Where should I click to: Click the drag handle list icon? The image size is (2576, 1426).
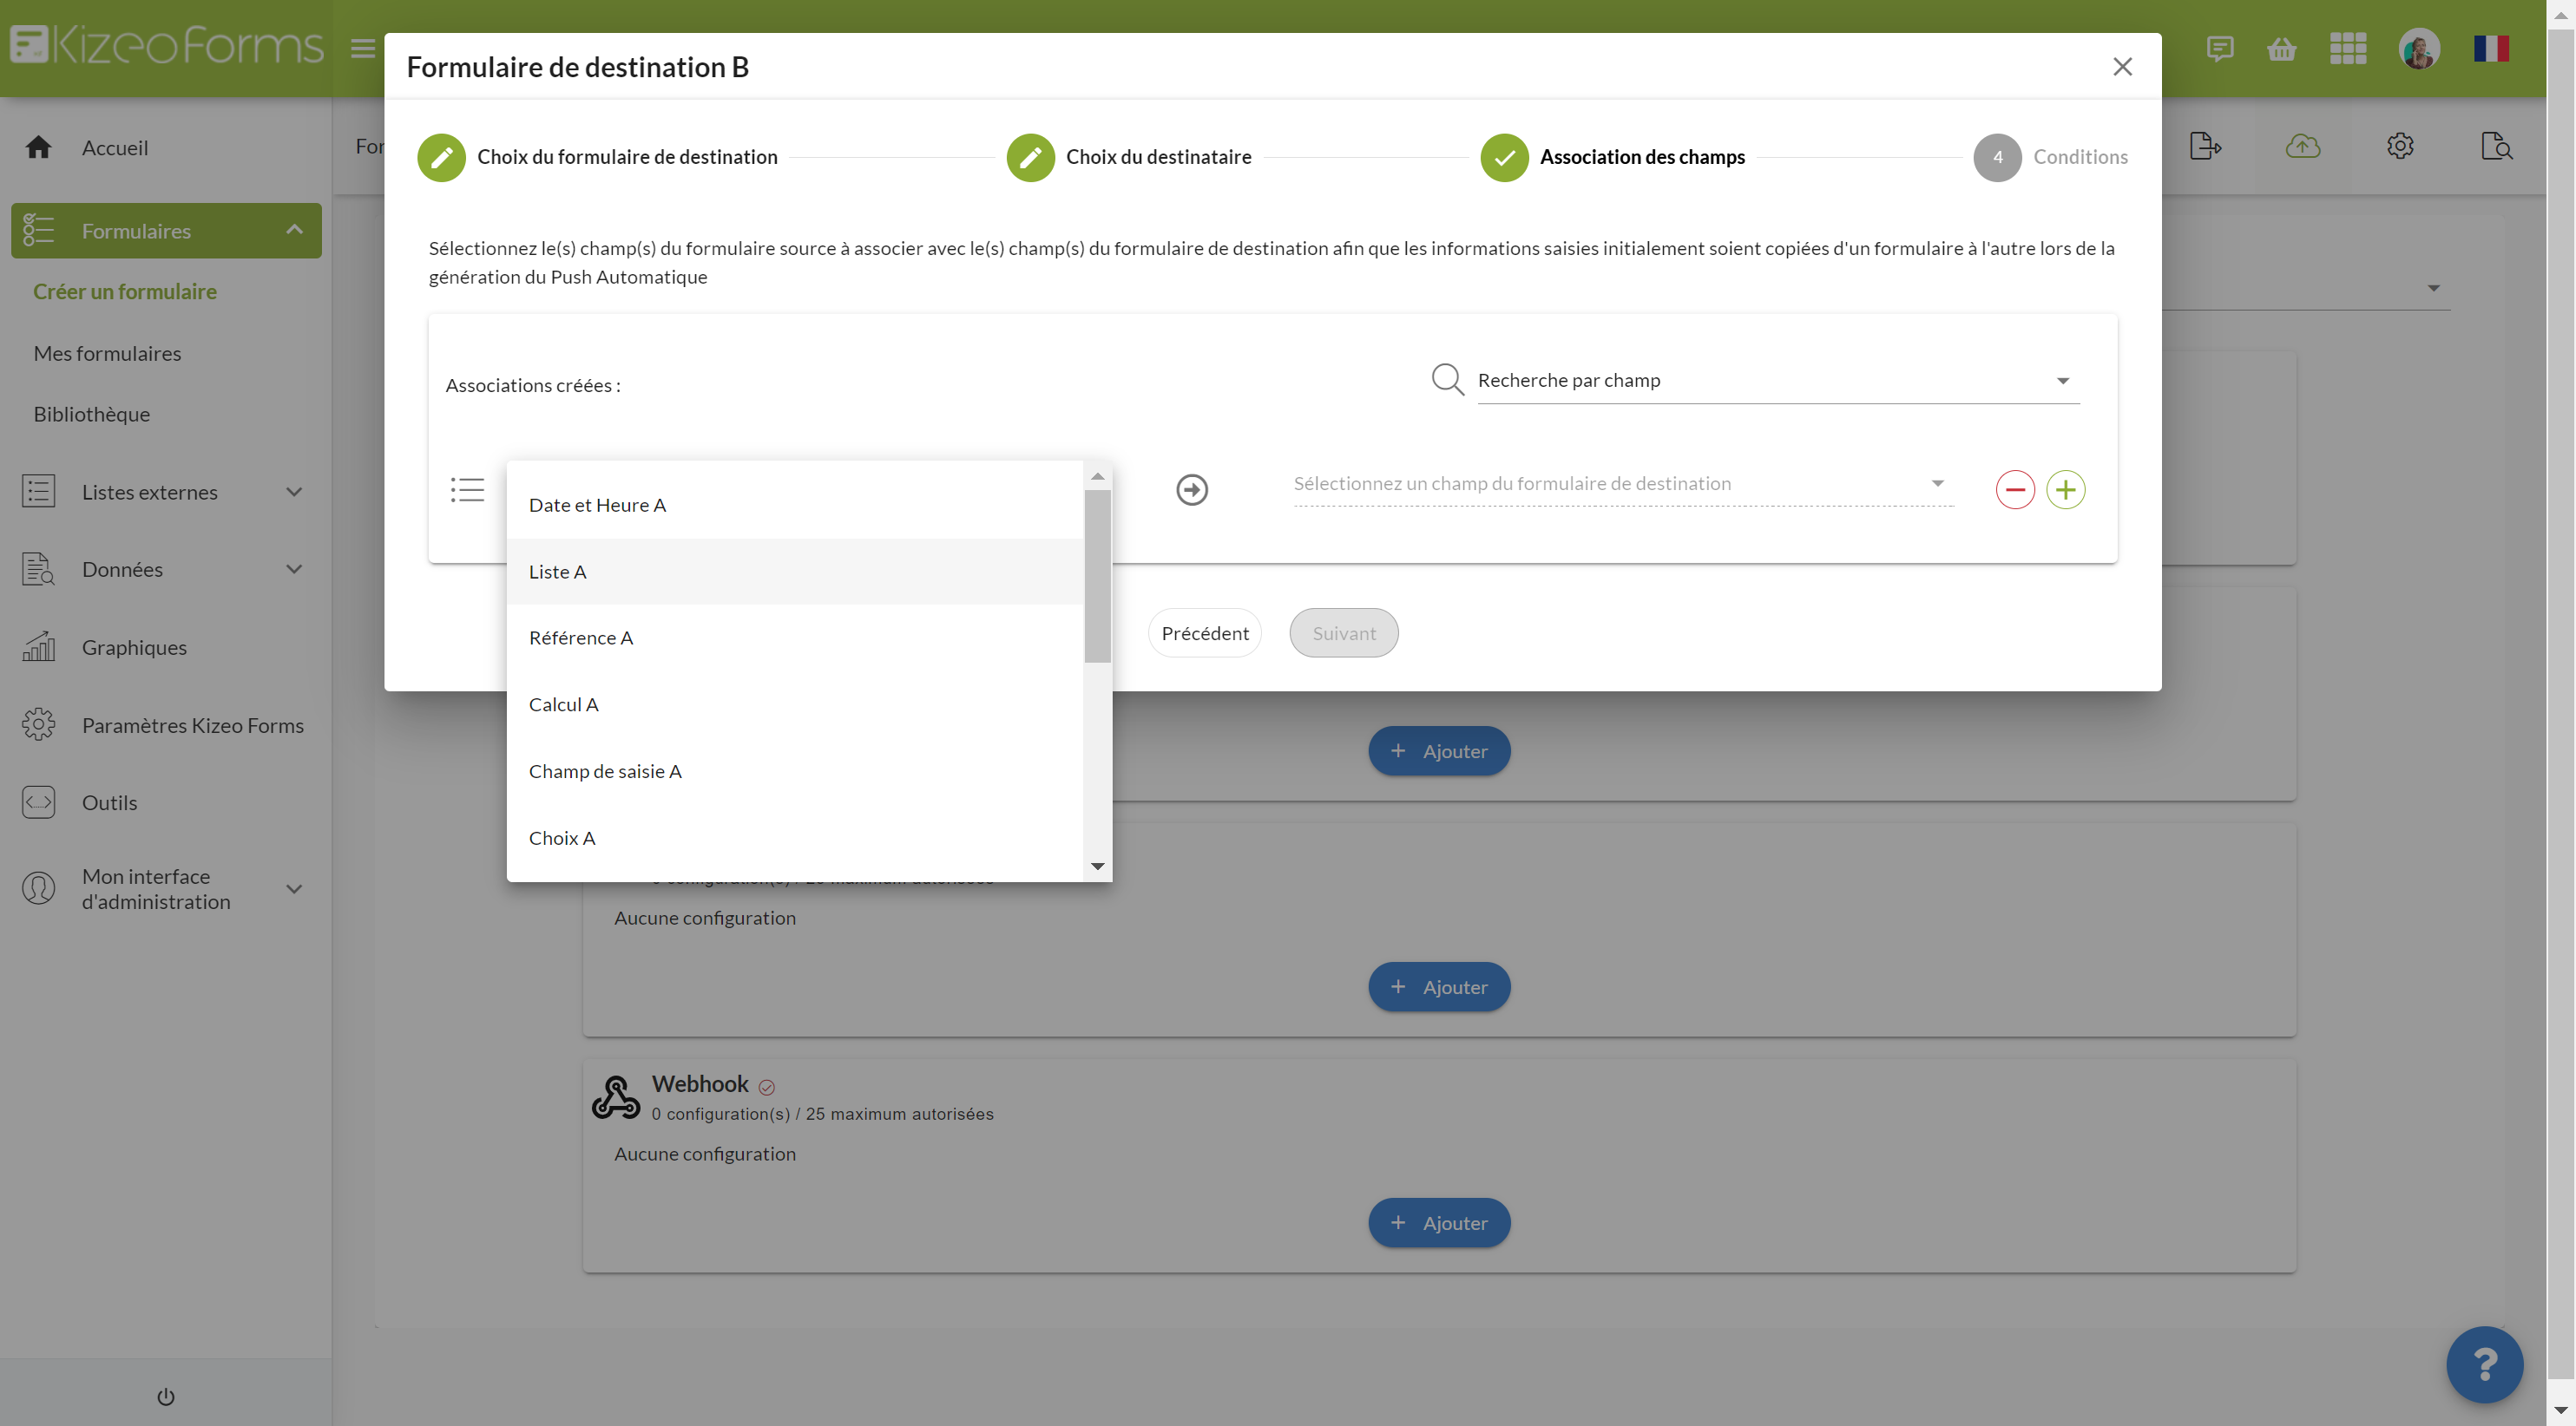click(x=467, y=490)
